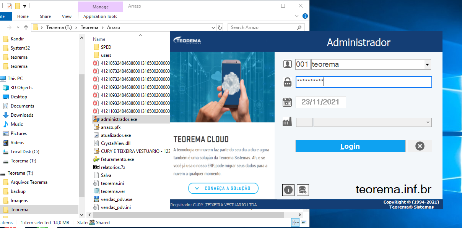
Task: Open the user name dropdown arrow
Action: pos(428,64)
